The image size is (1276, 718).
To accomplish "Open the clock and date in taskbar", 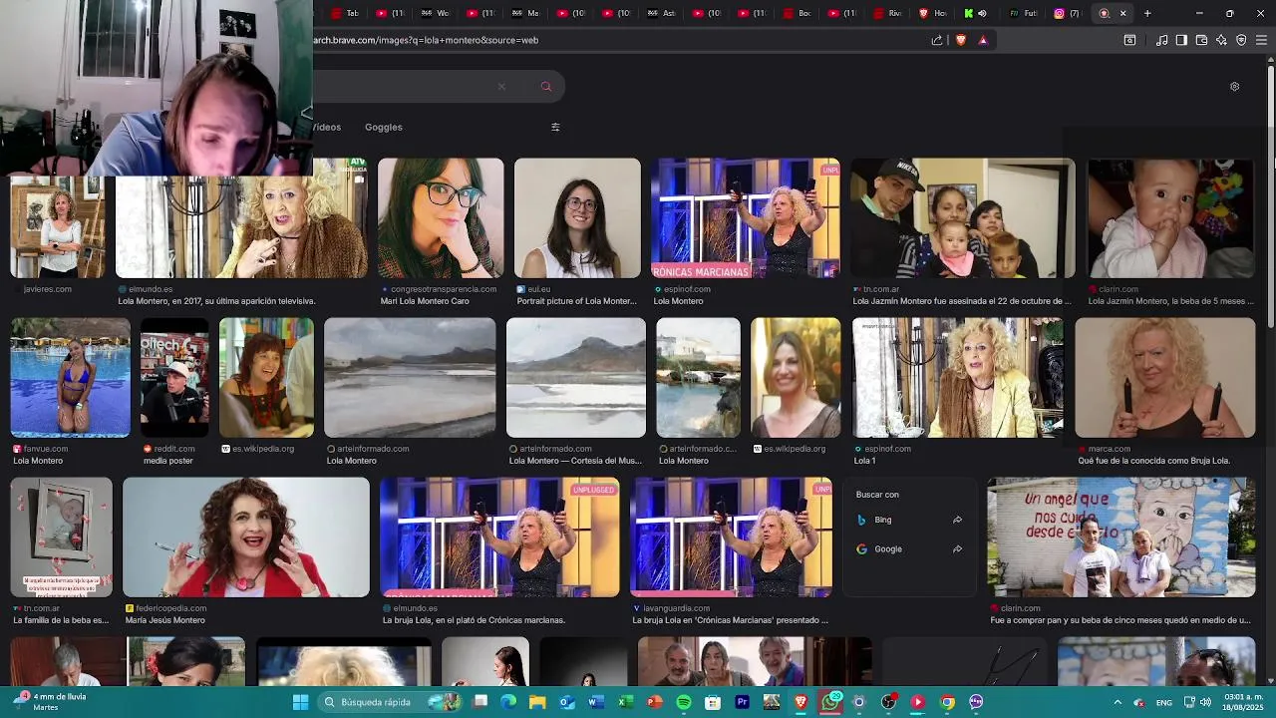I will (1243, 702).
